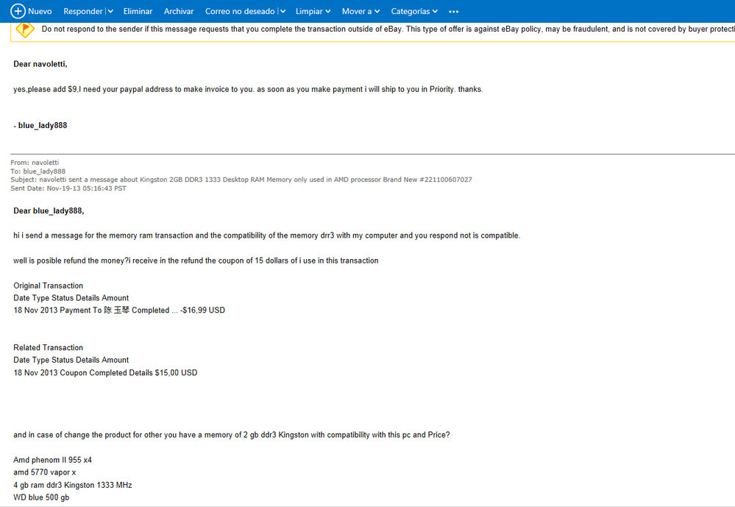Image resolution: width=735 pixels, height=507 pixels.
Task: Click the Subject line with item #221100607027
Action: click(241, 180)
